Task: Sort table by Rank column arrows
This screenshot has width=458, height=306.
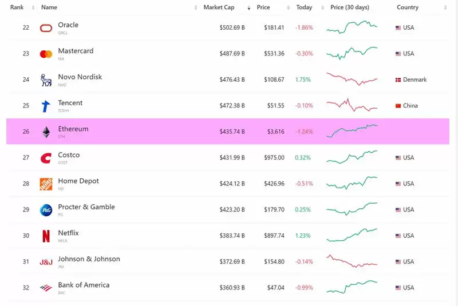Action: (x=32, y=7)
